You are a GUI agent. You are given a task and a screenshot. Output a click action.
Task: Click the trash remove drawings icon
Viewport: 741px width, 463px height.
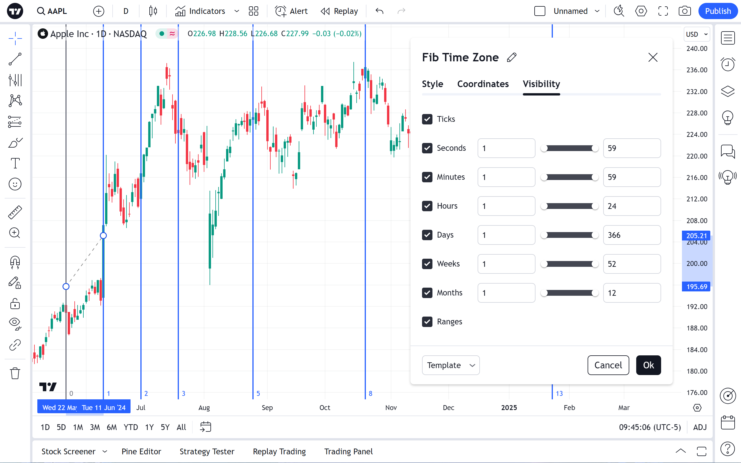(x=15, y=373)
